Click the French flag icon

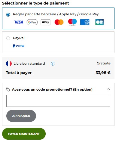click(x=9, y=64)
